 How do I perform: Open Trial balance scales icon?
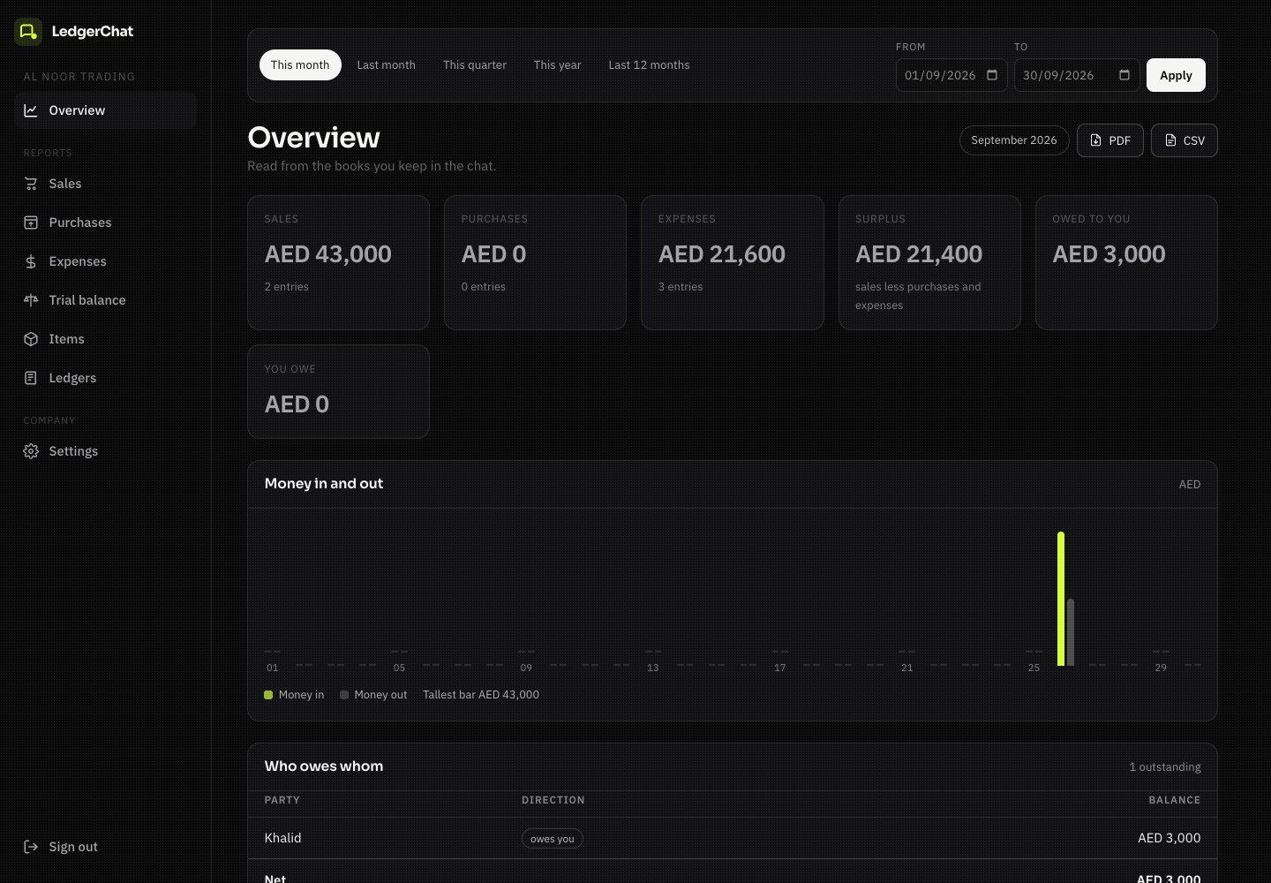31,300
